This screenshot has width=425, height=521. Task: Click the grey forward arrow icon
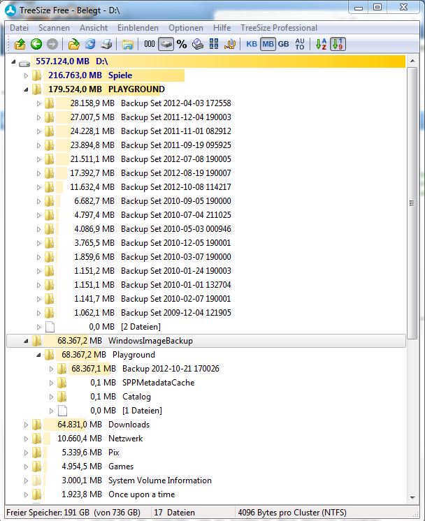52,44
